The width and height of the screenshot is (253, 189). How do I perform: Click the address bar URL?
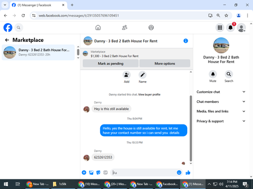tap(78, 16)
